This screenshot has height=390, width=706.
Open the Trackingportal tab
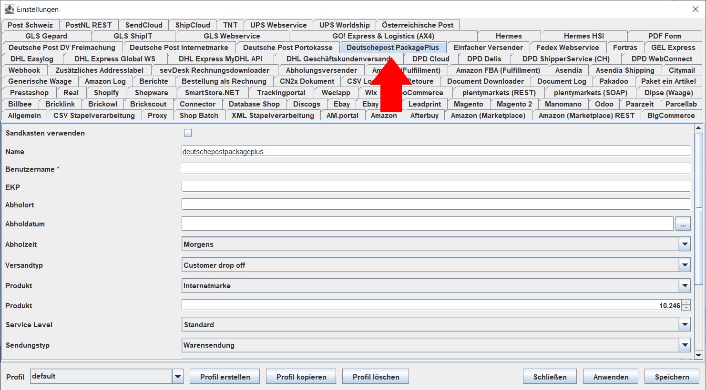(281, 93)
